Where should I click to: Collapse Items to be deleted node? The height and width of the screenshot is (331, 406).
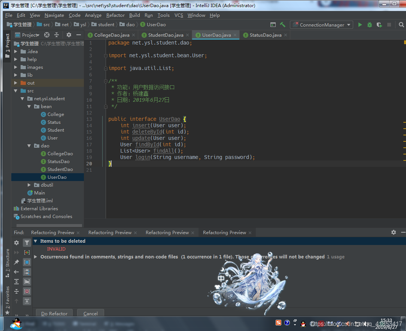click(x=36, y=241)
